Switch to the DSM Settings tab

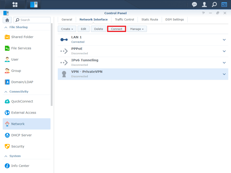click(x=175, y=20)
